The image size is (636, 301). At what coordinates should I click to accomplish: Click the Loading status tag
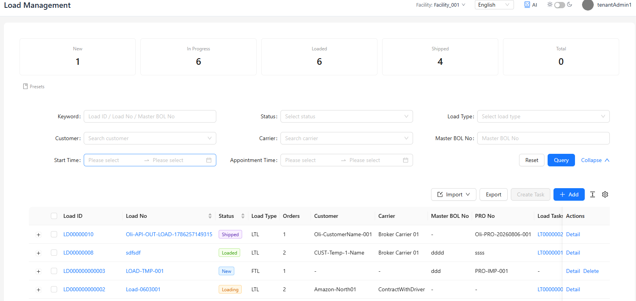(x=230, y=289)
